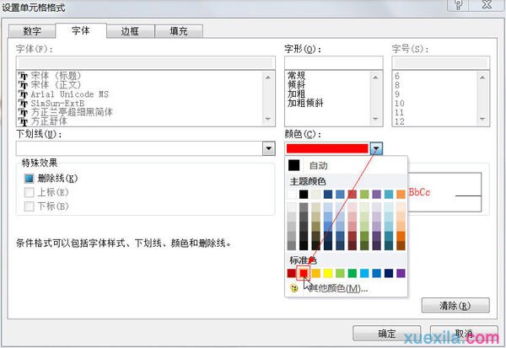Expand the 下划线(U) dropdown arrow
This screenshot has width=506, height=348.
[x=268, y=148]
